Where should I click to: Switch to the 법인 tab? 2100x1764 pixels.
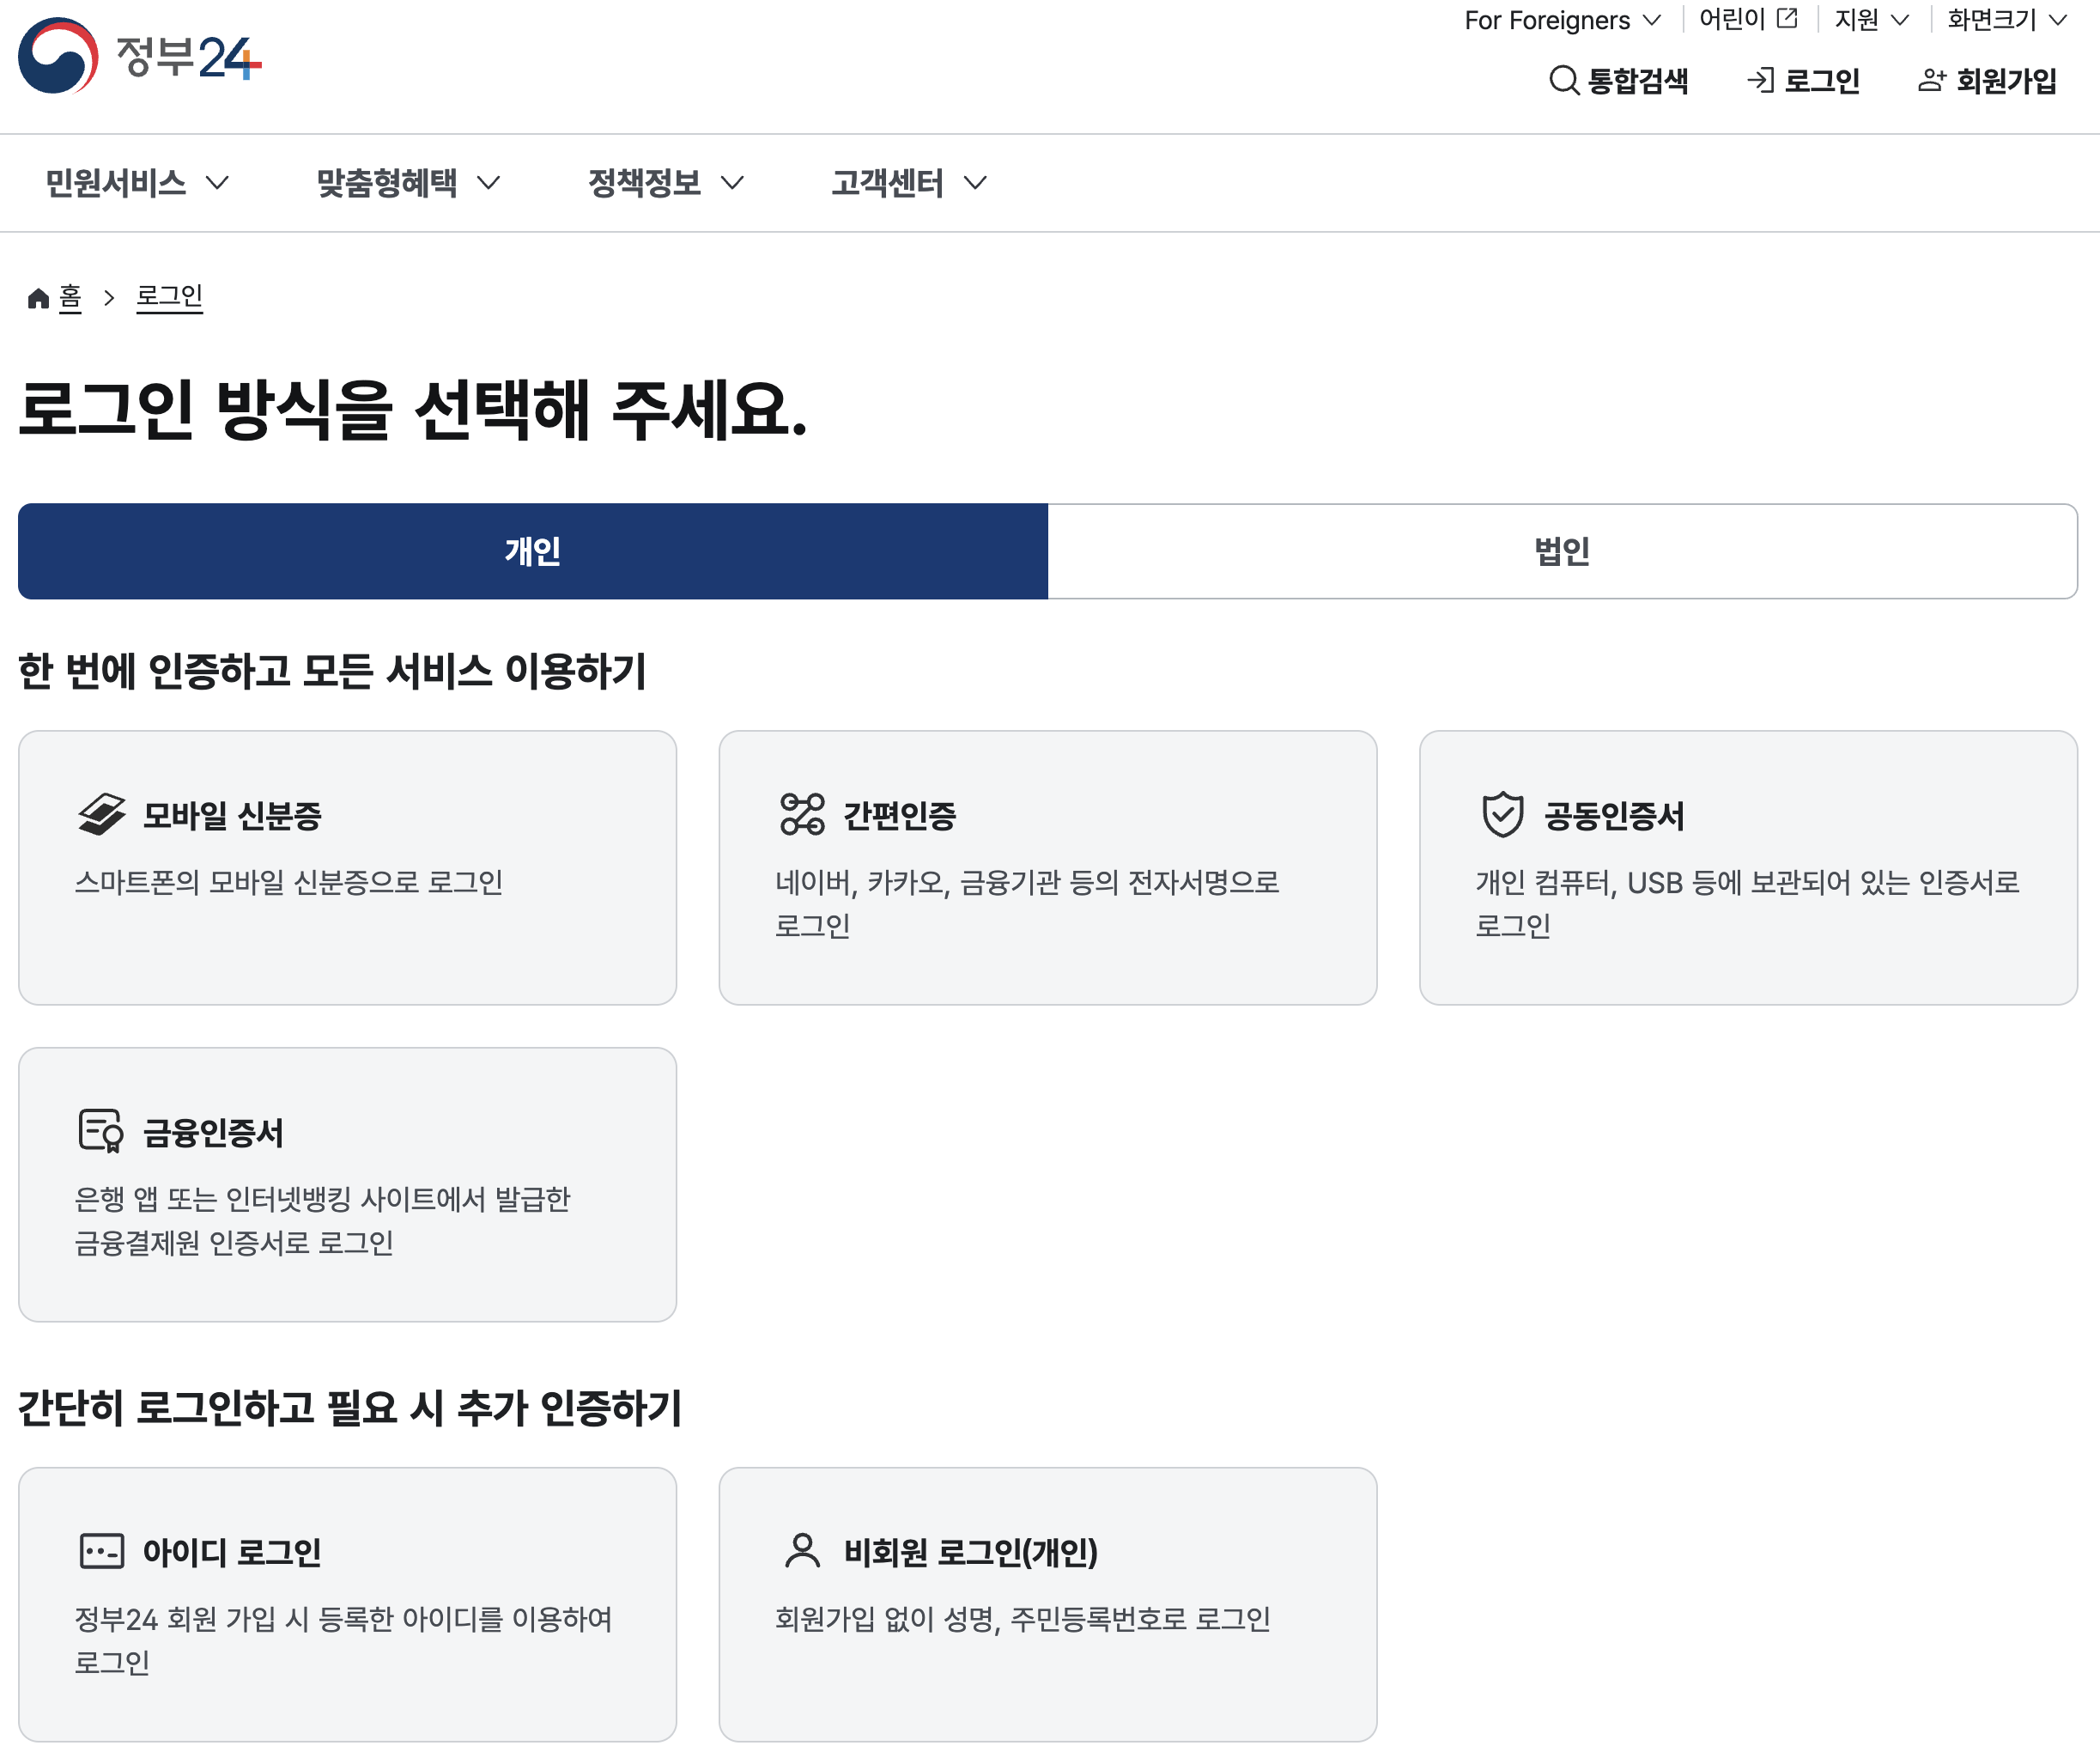[1562, 551]
